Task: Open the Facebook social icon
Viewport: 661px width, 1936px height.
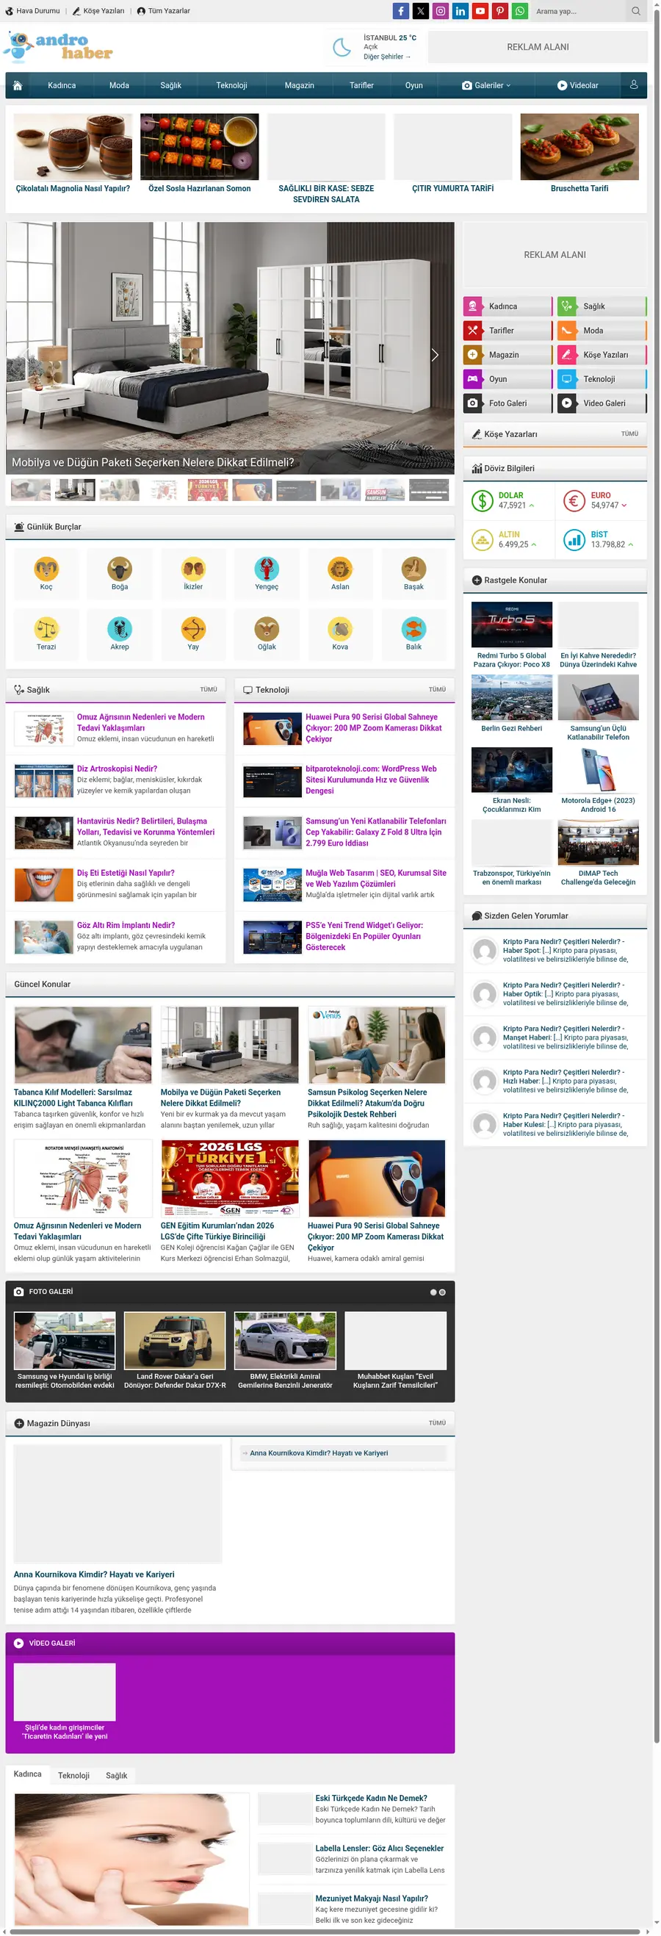Action: pyautogui.click(x=401, y=11)
